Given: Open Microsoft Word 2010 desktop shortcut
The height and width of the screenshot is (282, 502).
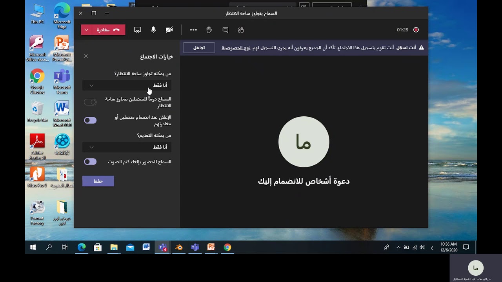Looking at the screenshot, I should (x=62, y=114).
